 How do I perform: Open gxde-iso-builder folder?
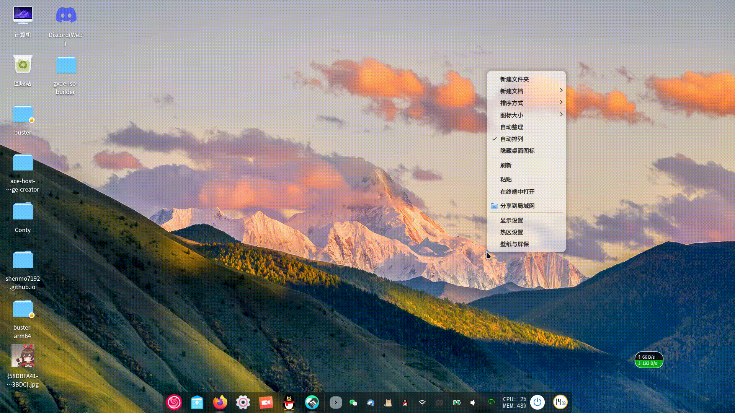[x=66, y=65]
